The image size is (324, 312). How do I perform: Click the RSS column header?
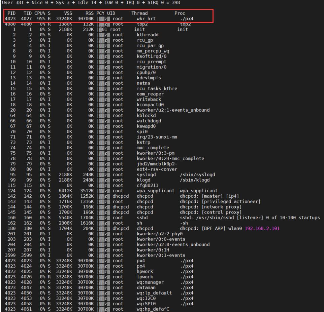(x=90, y=13)
